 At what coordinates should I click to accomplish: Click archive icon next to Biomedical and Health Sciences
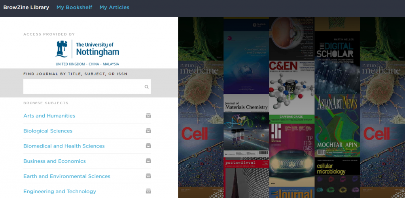click(x=148, y=146)
